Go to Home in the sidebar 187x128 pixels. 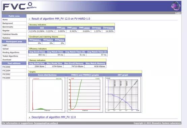point(5,20)
